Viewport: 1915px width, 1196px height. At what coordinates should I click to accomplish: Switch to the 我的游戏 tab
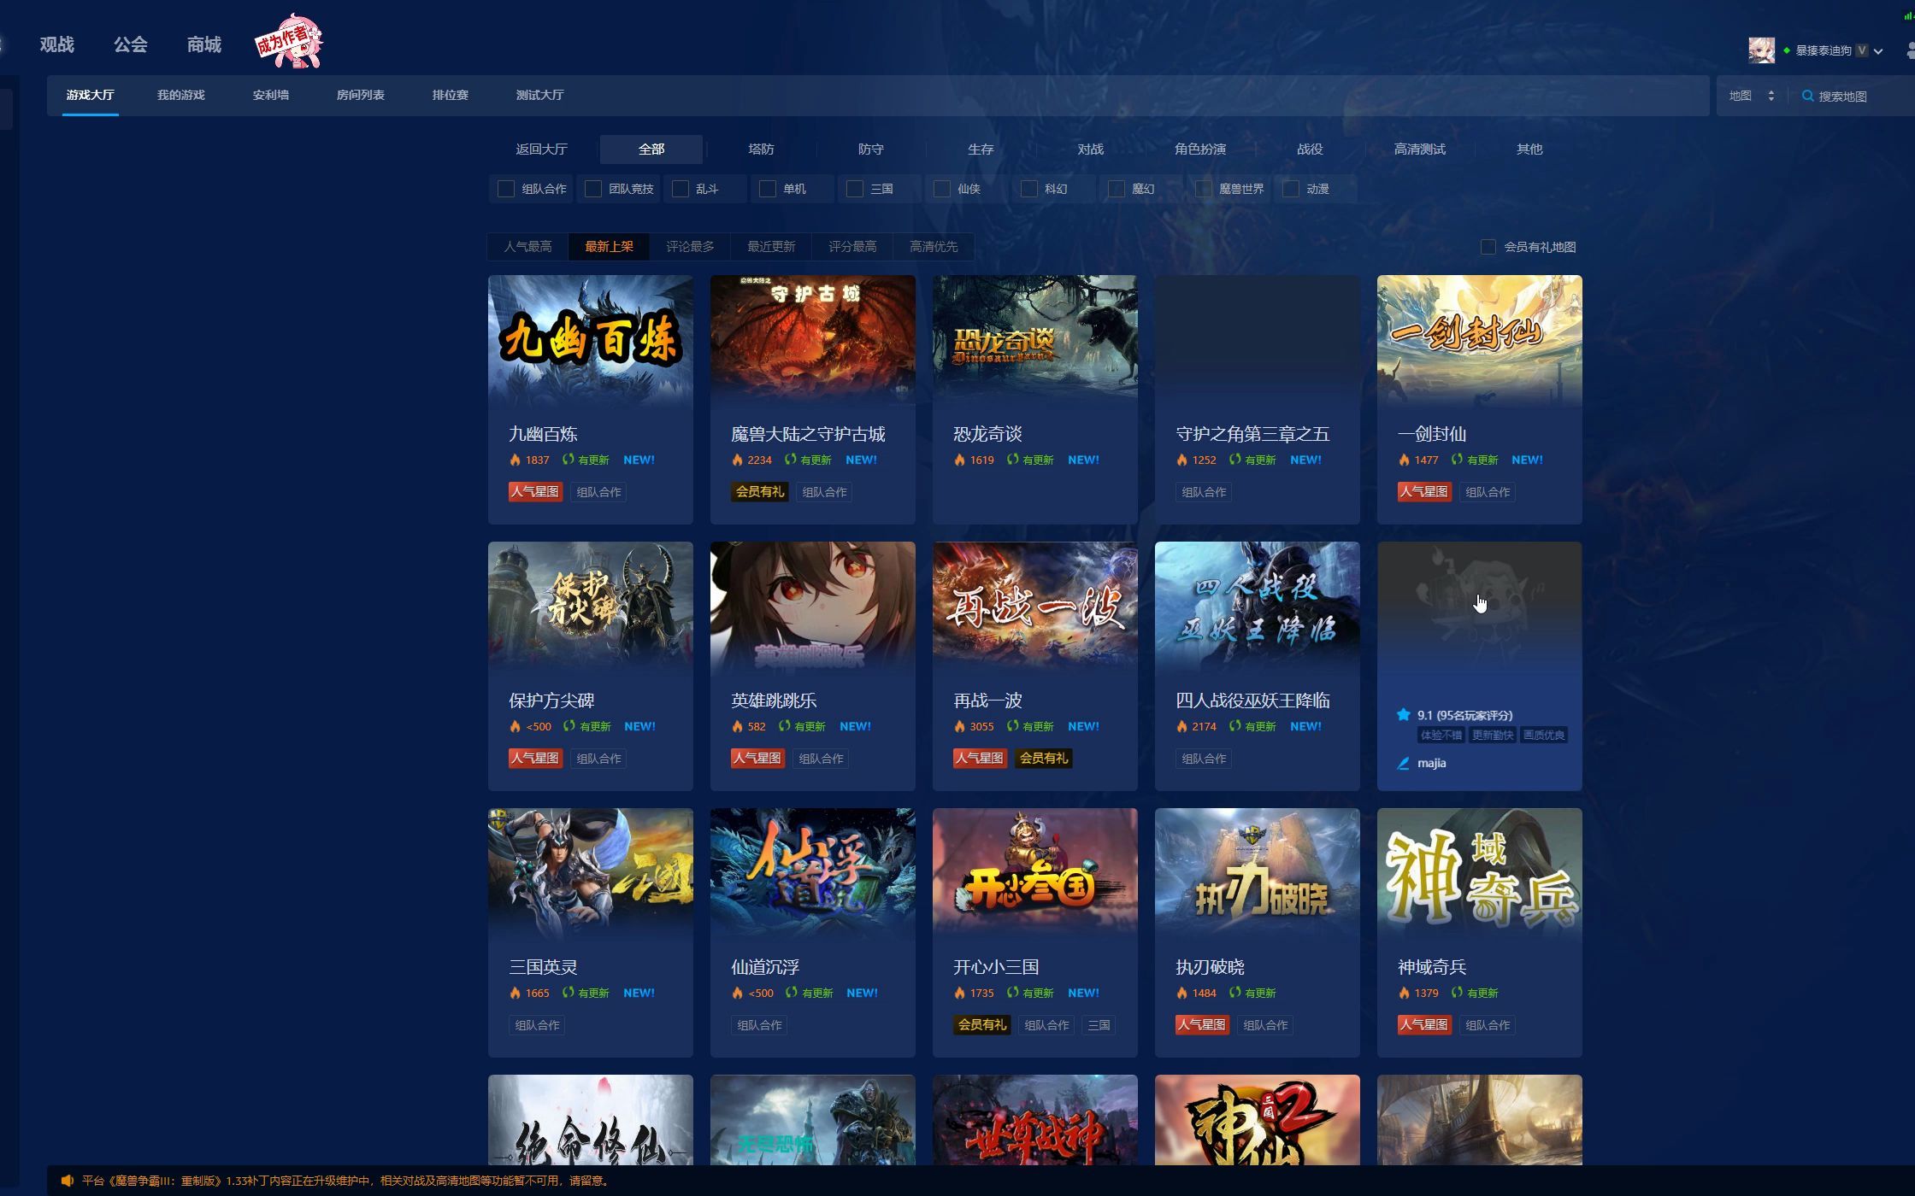(180, 95)
